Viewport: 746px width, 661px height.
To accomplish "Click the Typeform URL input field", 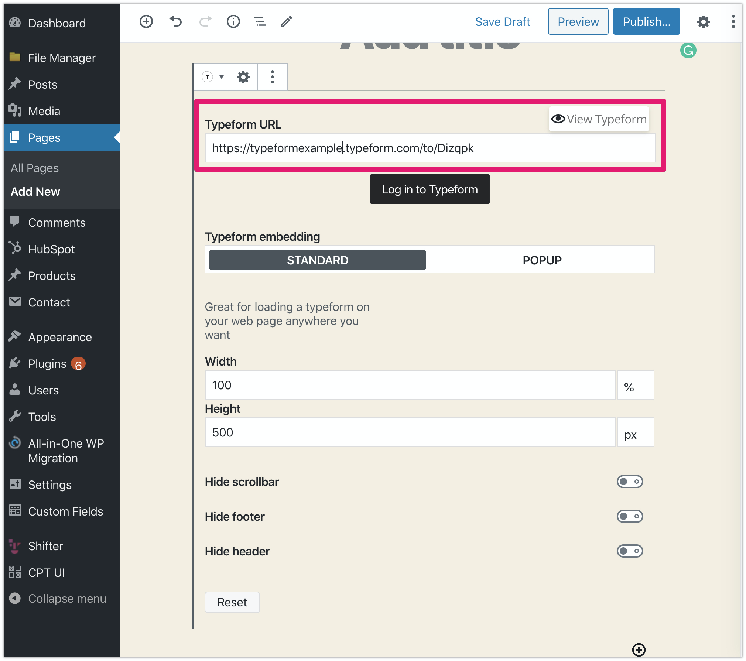I will coord(430,148).
